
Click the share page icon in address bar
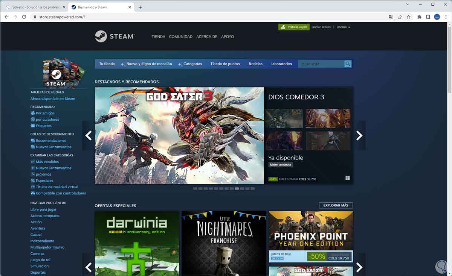pos(400,17)
